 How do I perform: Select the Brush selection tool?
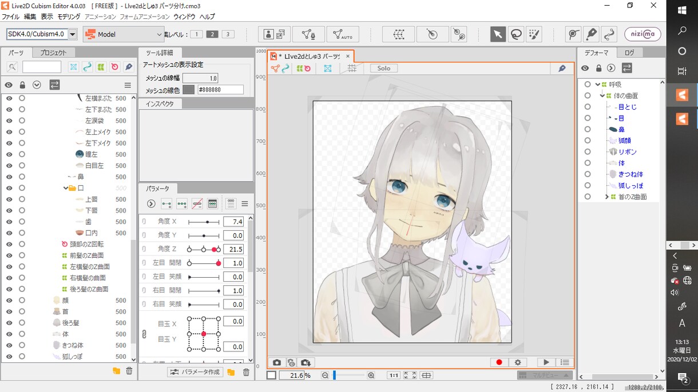[x=534, y=34]
